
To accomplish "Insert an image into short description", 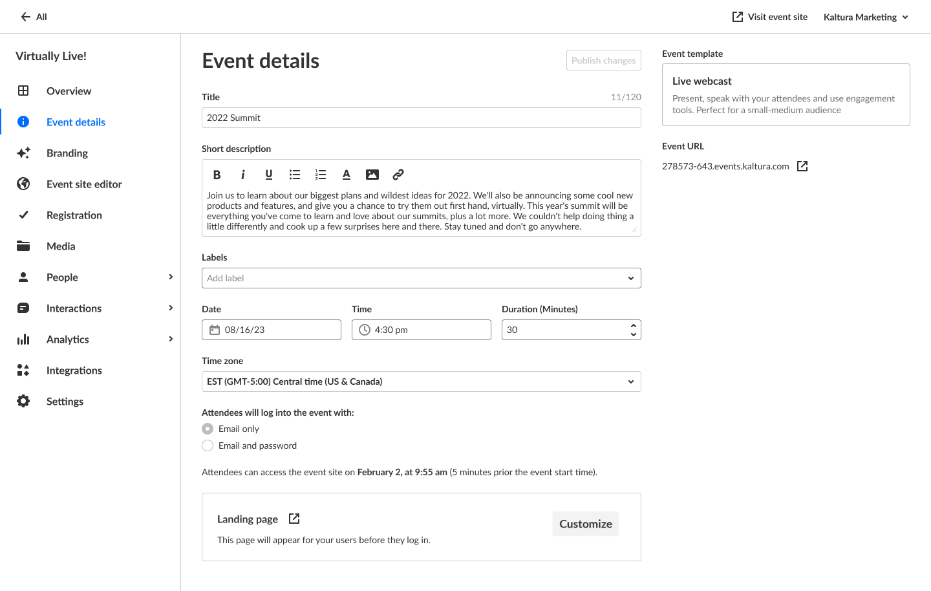I will (372, 175).
